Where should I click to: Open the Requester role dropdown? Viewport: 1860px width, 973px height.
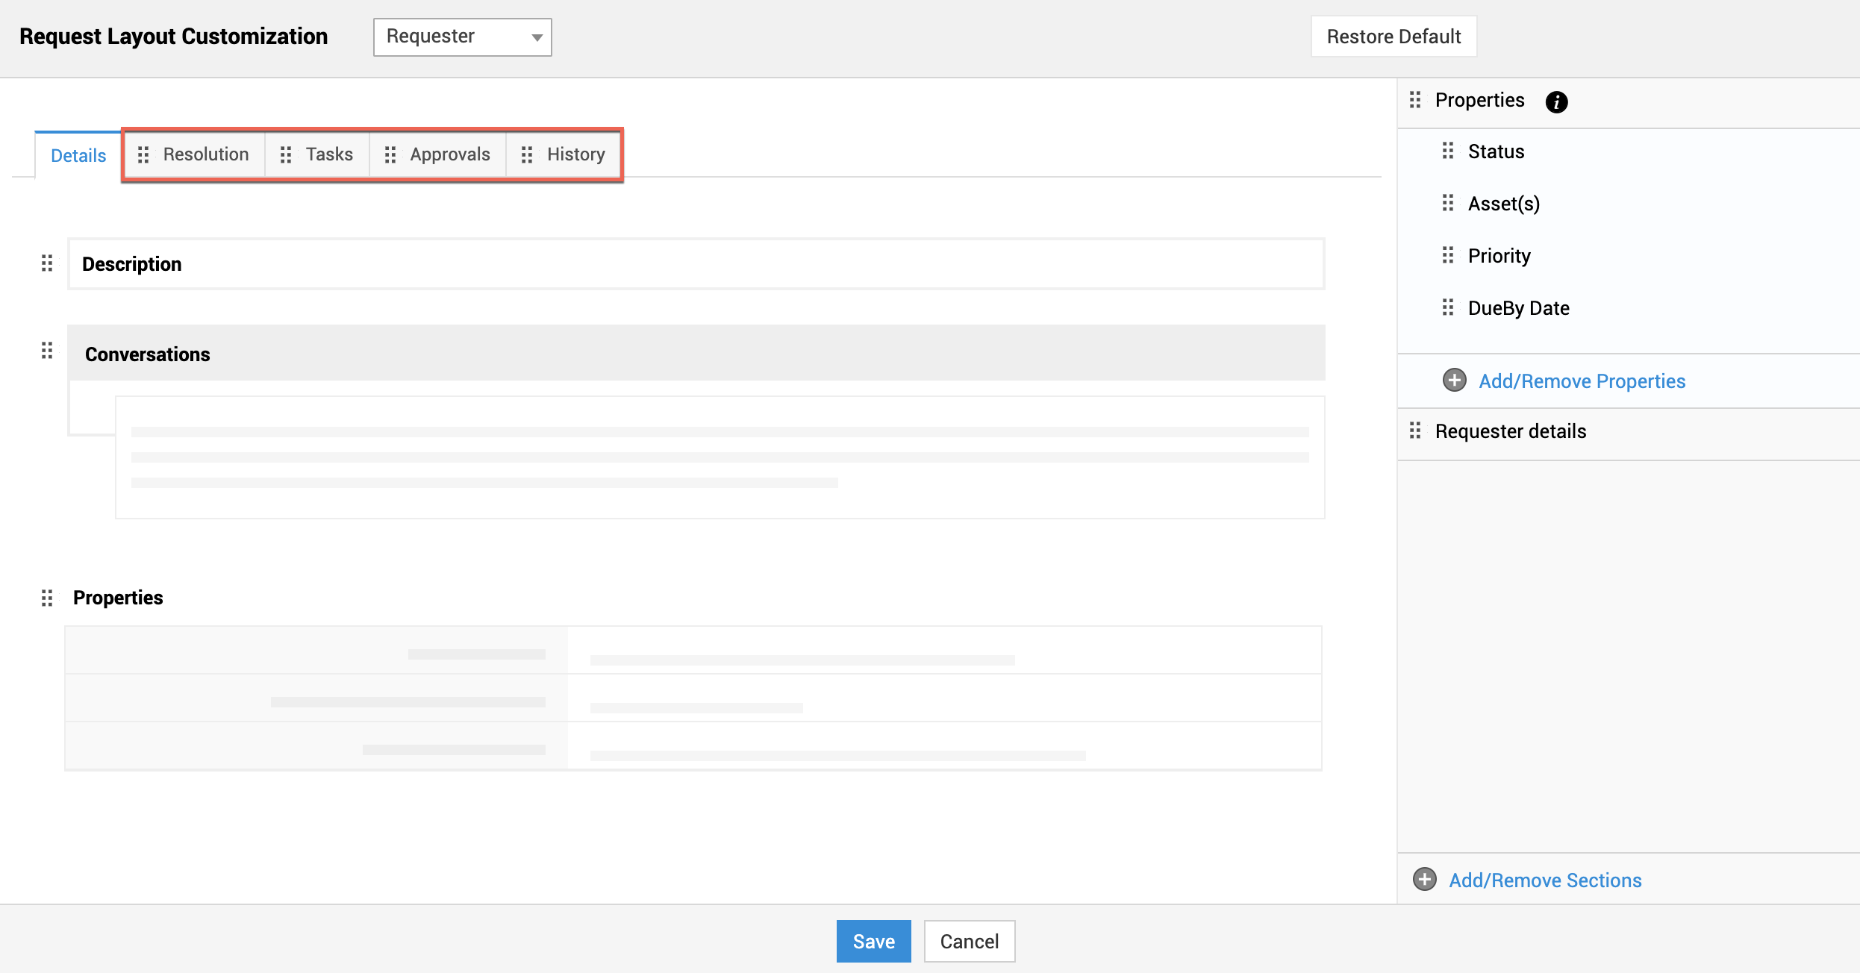[x=462, y=37]
